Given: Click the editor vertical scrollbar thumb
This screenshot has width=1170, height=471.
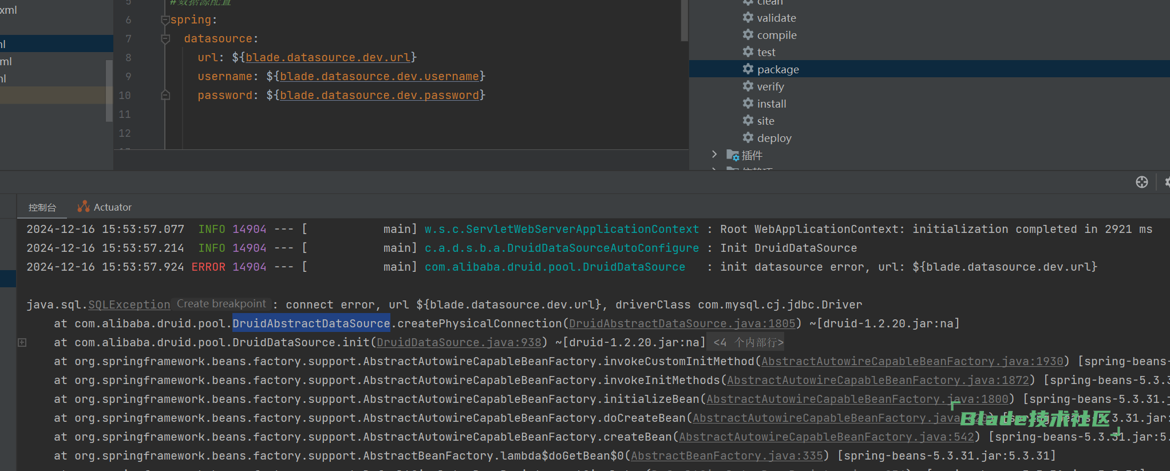Looking at the screenshot, I should point(685,21).
